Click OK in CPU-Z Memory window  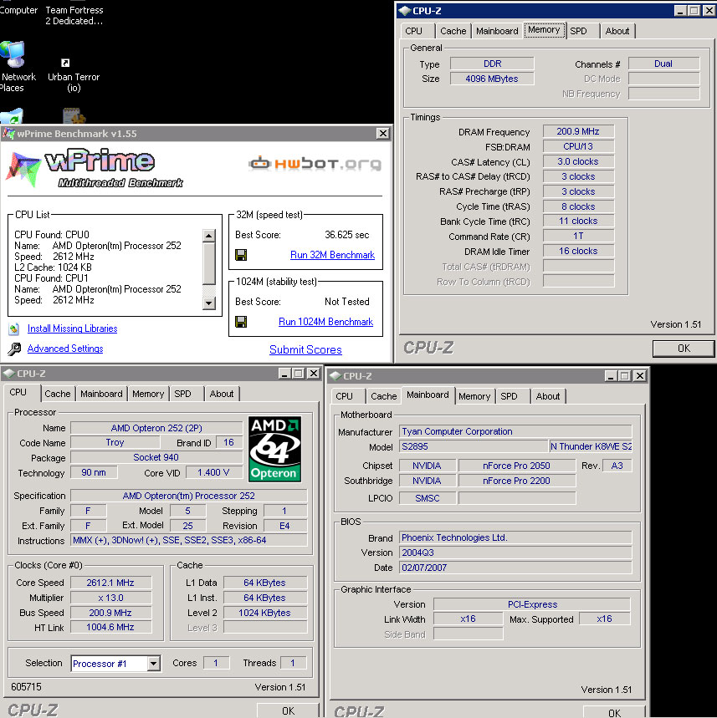[x=684, y=349]
